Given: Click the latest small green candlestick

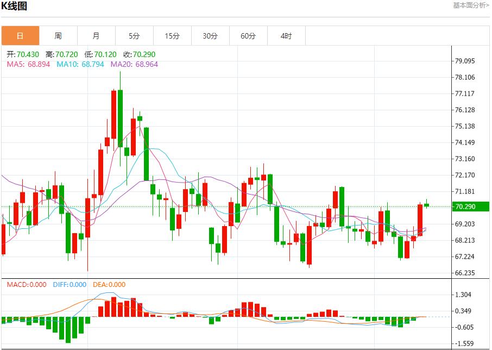Looking at the screenshot, I should tap(427, 205).
